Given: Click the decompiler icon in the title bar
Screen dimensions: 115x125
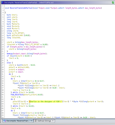Looking at the screenshot, I should (x=2, y=2).
